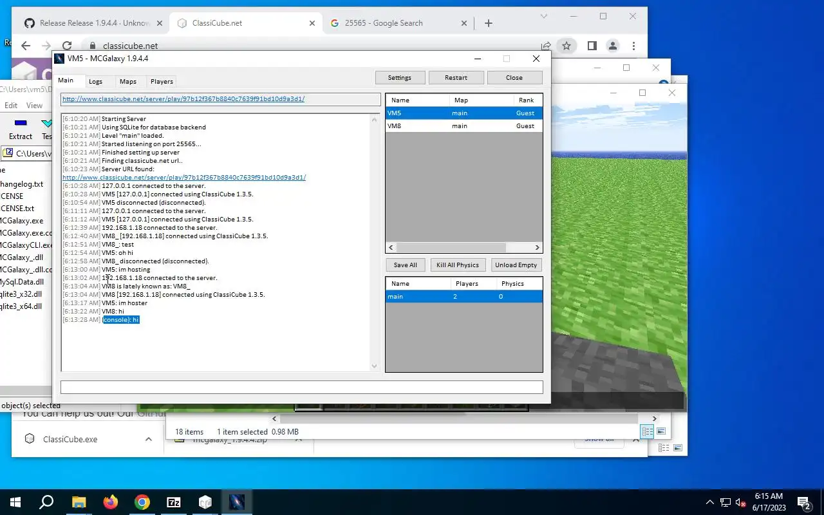Switch to the Maps tab
The image size is (824, 515).
click(127, 81)
